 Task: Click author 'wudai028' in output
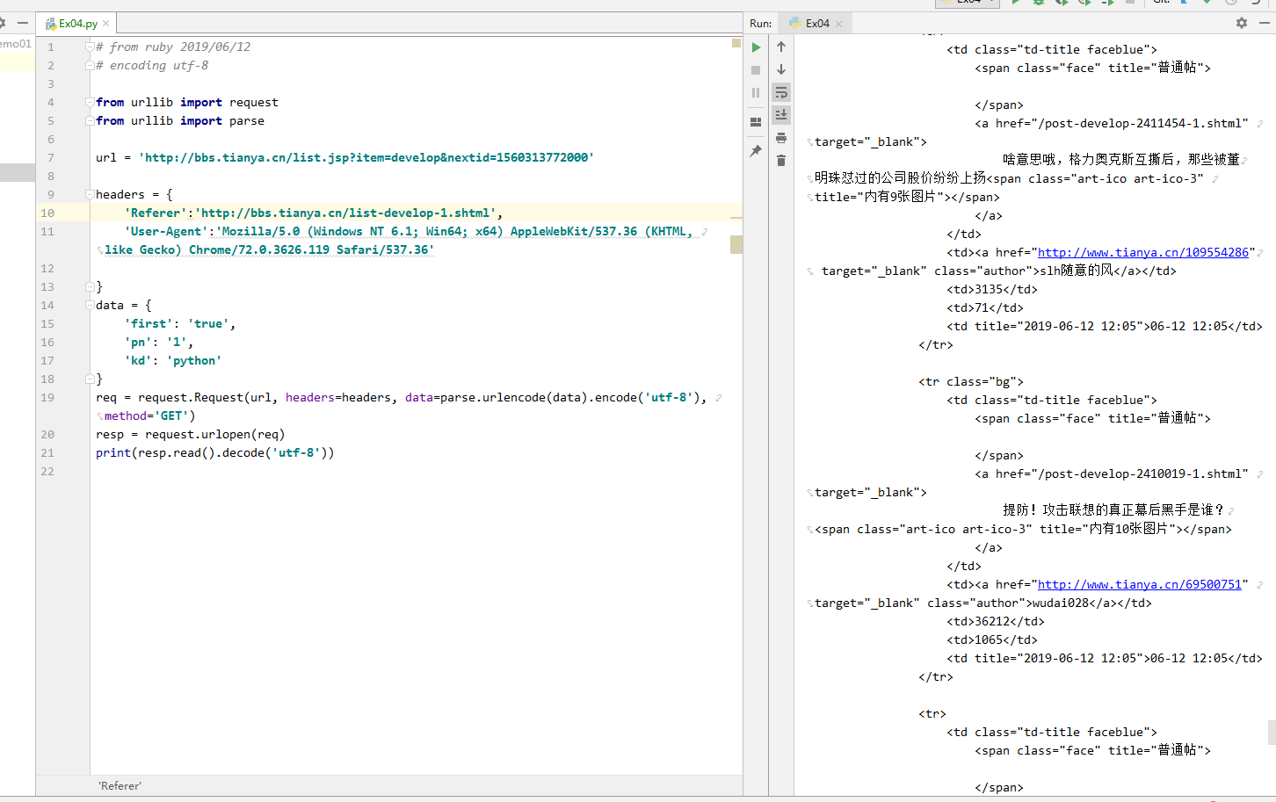coord(1060,603)
